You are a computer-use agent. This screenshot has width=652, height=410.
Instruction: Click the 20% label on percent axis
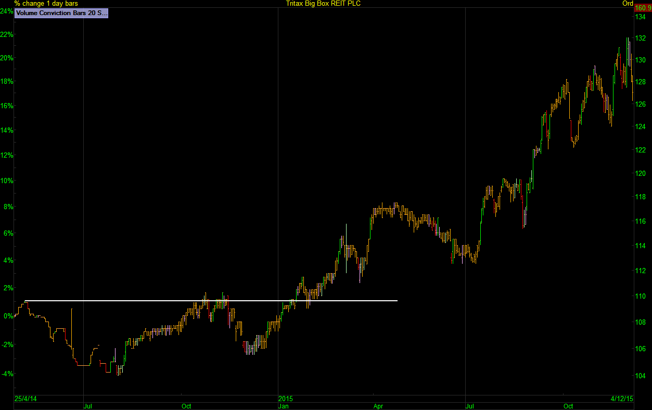pyautogui.click(x=7, y=58)
